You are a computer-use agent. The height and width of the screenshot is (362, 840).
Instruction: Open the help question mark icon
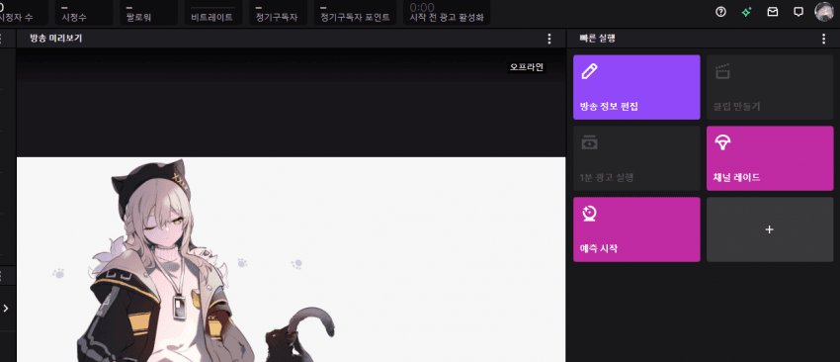(x=720, y=12)
